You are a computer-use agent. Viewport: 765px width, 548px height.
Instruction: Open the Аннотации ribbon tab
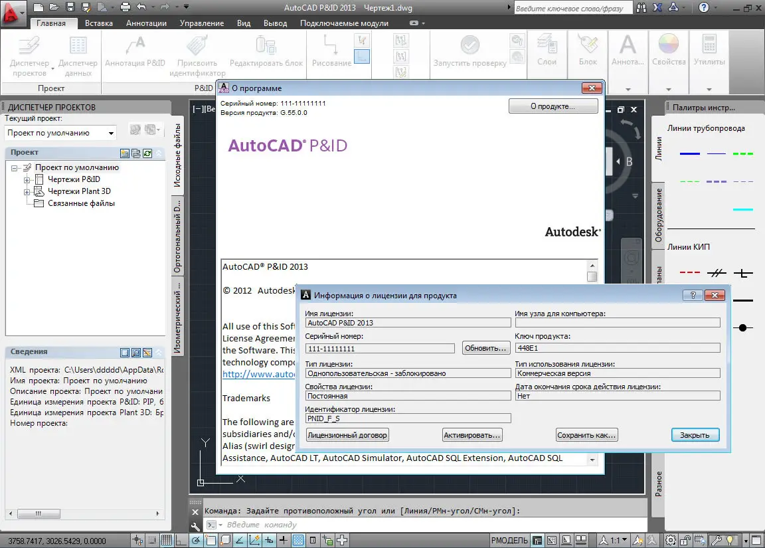click(x=146, y=23)
